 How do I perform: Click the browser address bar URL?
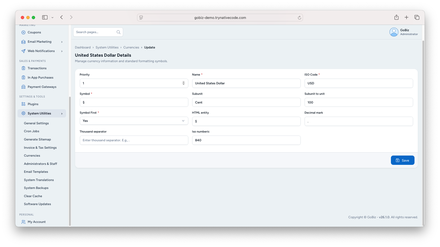pyautogui.click(x=220, y=18)
